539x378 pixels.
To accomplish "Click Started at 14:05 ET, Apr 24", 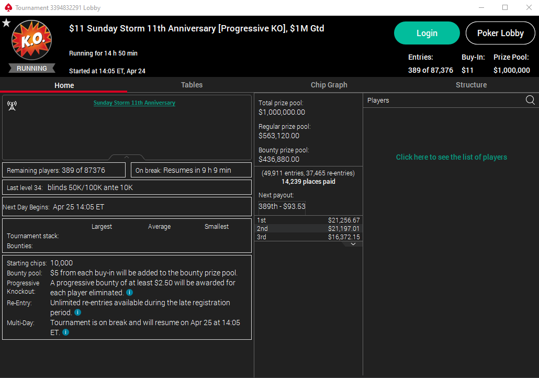I will [107, 71].
